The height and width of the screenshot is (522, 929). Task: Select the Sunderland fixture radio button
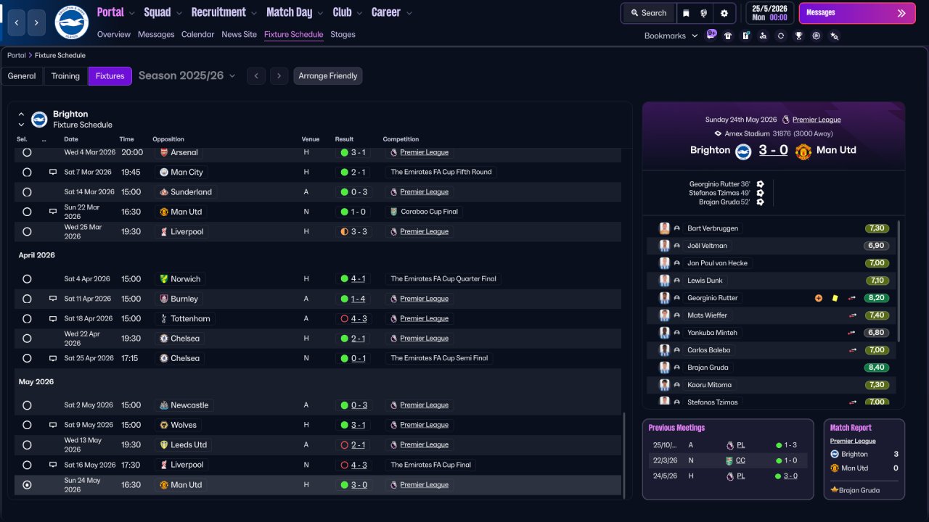click(27, 192)
